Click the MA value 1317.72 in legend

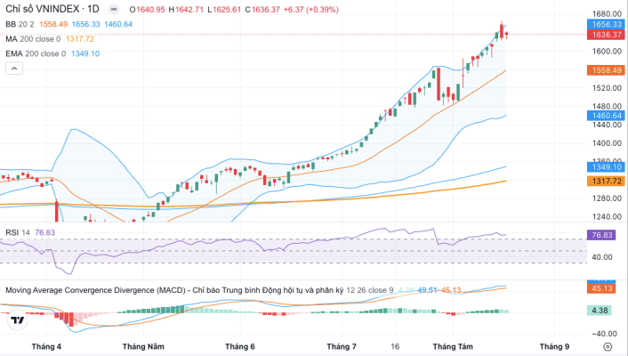point(80,39)
